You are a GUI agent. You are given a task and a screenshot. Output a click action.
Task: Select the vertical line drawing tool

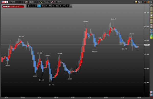tap(151, 13)
